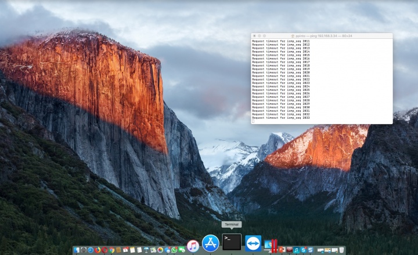This screenshot has width=418, height=255.
Task: Open Skype from the dock
Action: coord(303,250)
